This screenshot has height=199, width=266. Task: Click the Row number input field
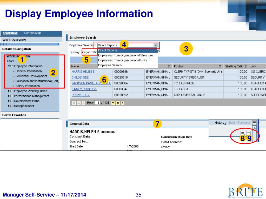[97, 103]
